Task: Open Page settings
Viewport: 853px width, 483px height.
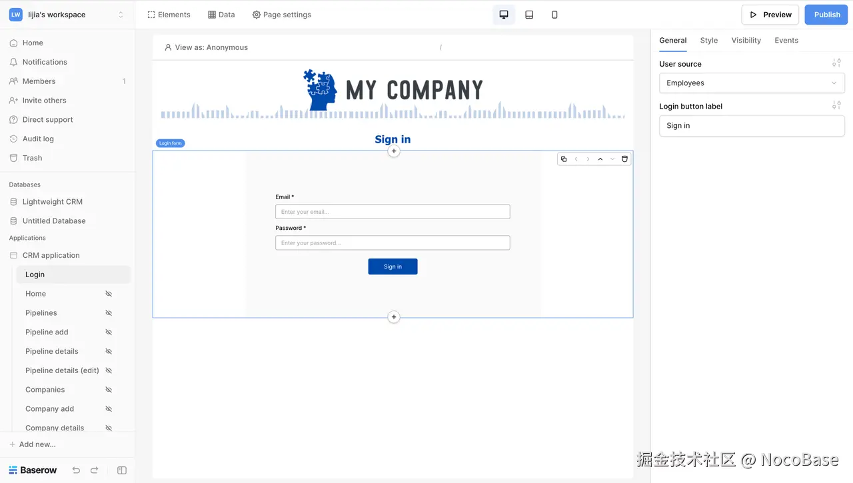Action: coord(281,15)
